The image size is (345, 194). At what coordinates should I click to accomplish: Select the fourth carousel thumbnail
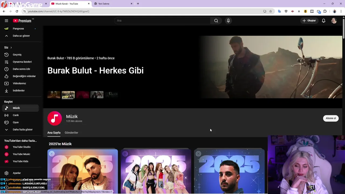click(97, 95)
